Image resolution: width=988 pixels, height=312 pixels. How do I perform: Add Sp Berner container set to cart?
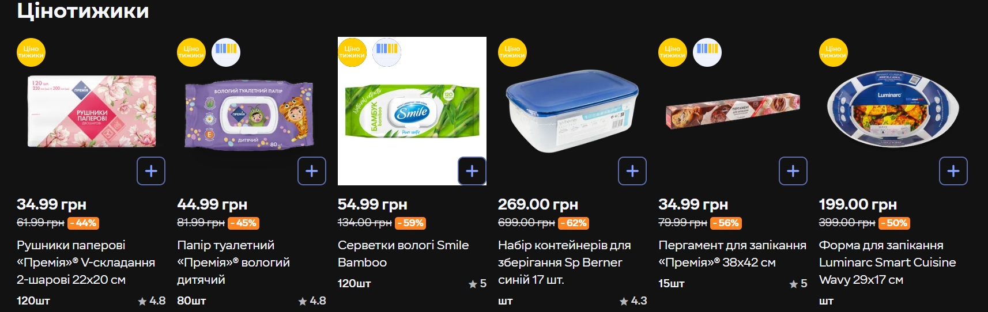(x=632, y=171)
